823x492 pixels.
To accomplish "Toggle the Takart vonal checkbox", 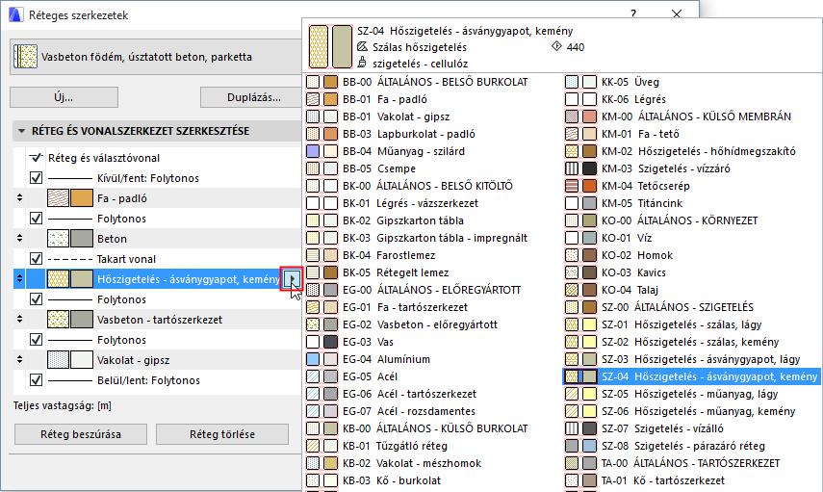I will [x=36, y=259].
